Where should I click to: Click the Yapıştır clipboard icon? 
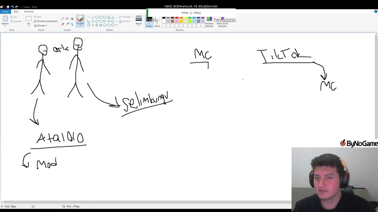click(5, 19)
